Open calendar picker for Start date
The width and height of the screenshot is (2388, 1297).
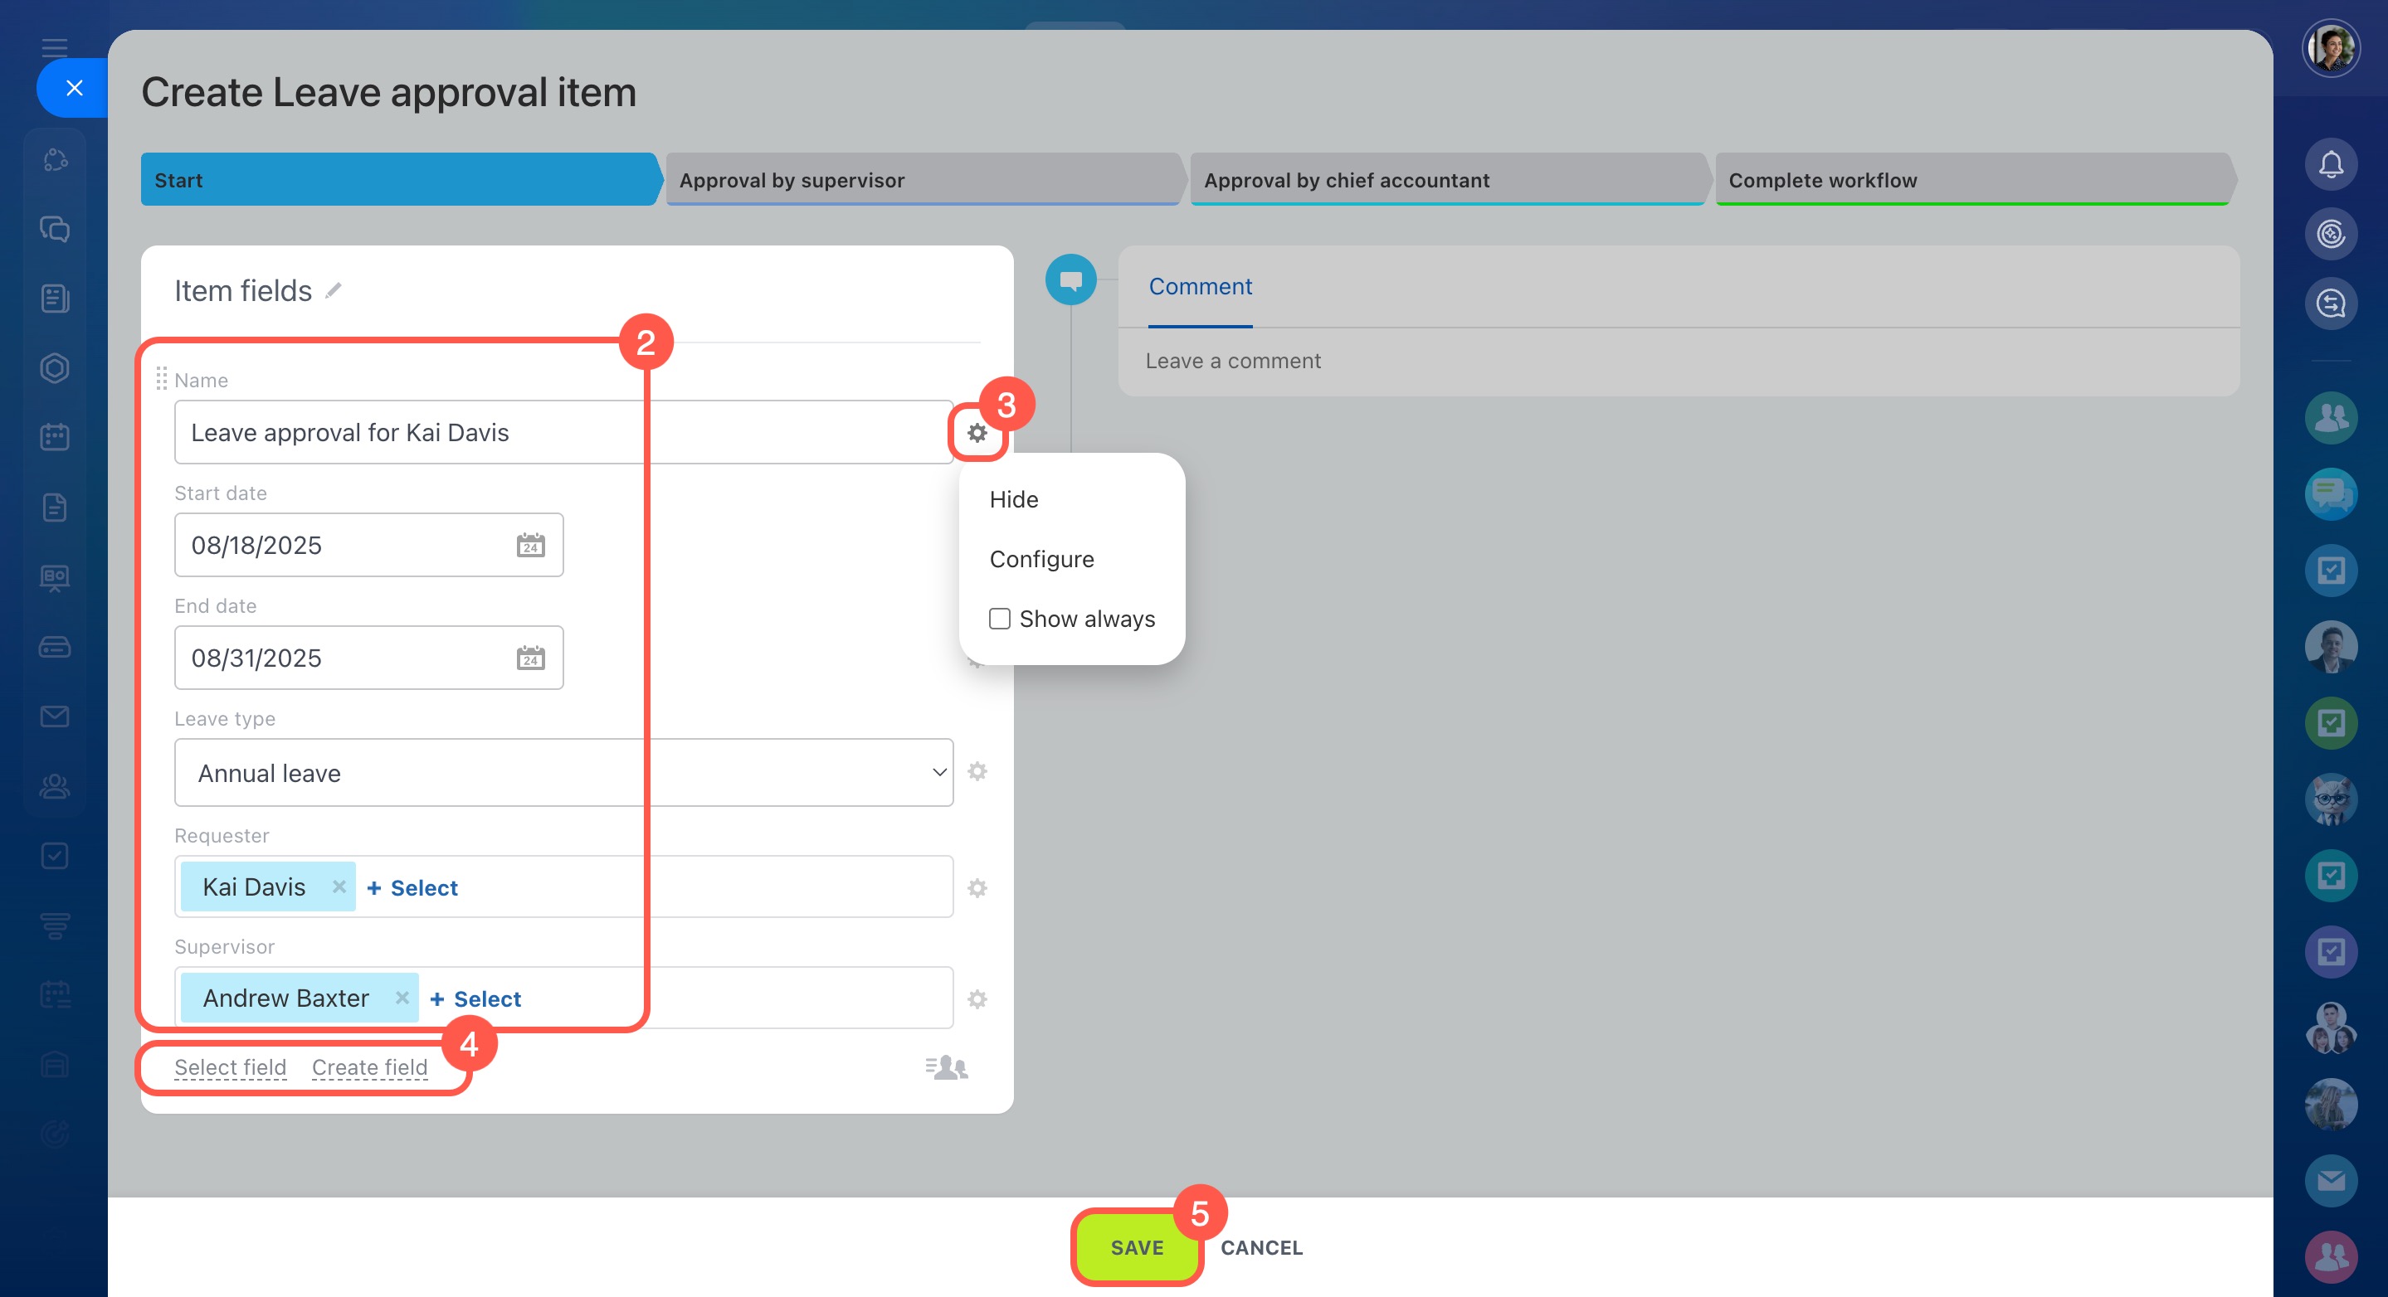click(x=530, y=545)
